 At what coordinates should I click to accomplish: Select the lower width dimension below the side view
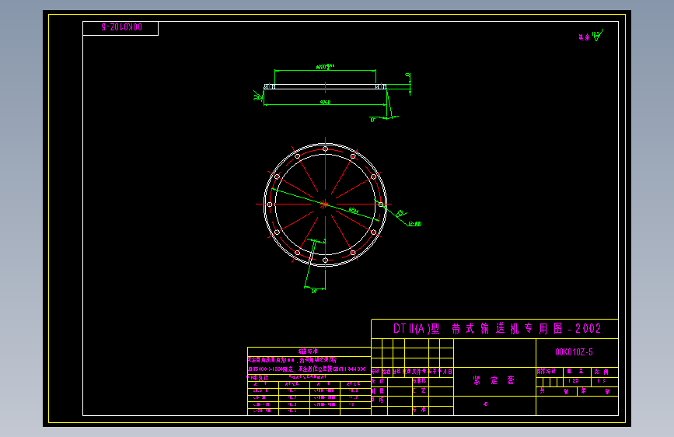(326, 103)
